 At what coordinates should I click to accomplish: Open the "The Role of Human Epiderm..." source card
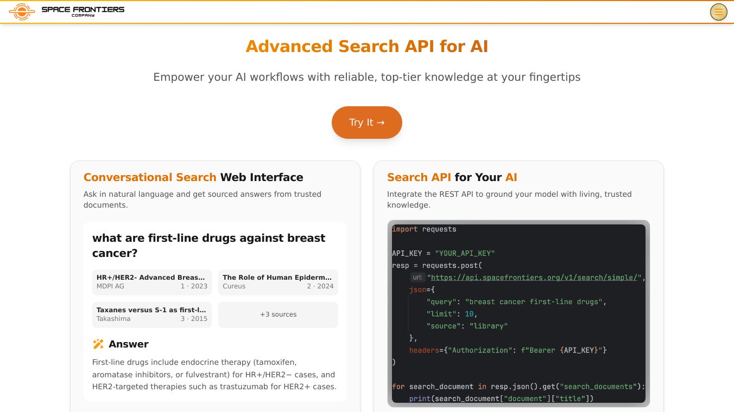coord(278,282)
